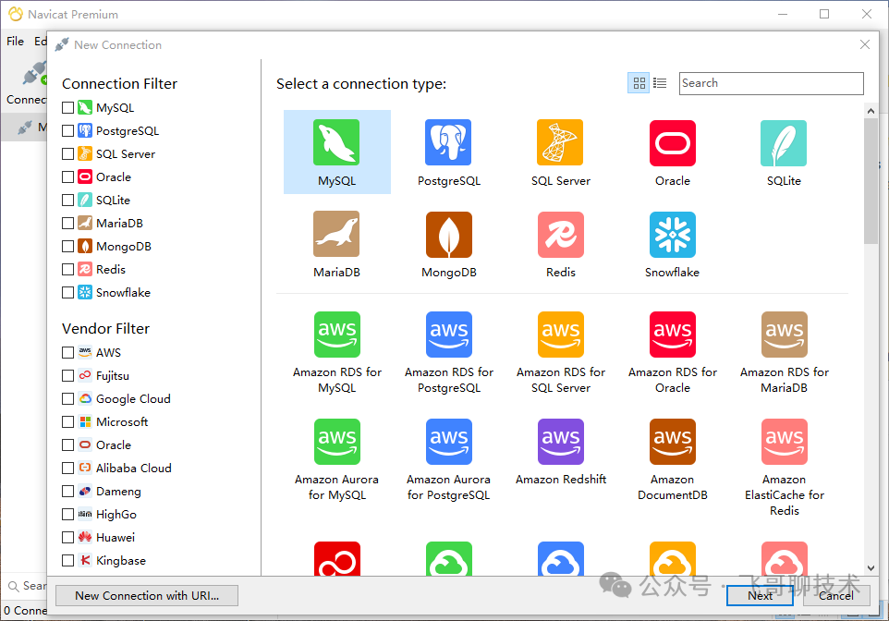Check the Fujitsu vendor filter
889x621 pixels.
tap(68, 375)
